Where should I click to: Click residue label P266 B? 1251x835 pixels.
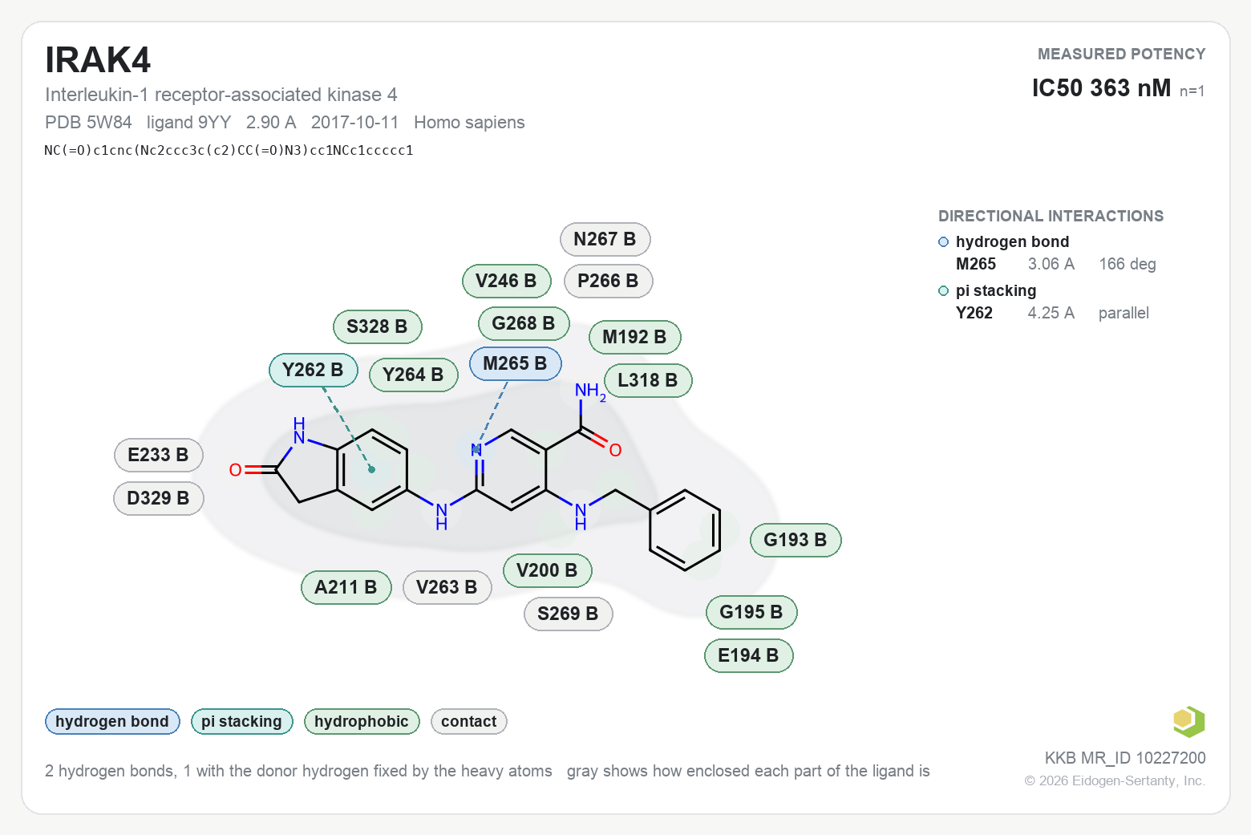(608, 281)
